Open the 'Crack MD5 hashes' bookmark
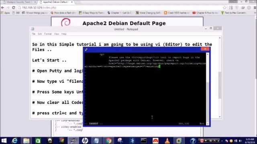This screenshot has width=257, height=144. pos(177,12)
